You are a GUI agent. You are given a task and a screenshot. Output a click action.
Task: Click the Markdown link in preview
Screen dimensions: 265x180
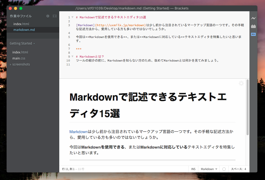tap(78, 132)
